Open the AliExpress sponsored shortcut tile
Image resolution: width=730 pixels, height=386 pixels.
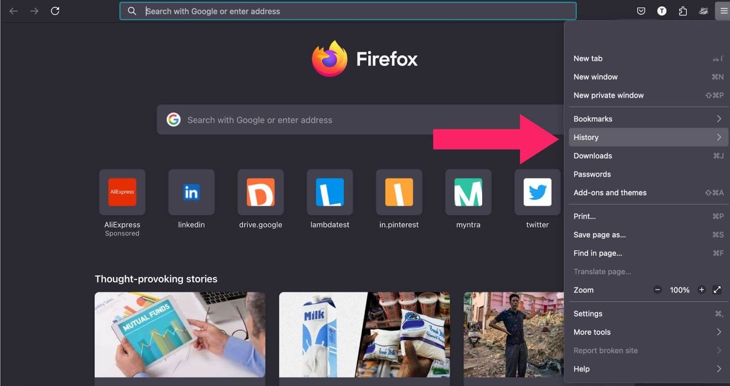click(122, 192)
